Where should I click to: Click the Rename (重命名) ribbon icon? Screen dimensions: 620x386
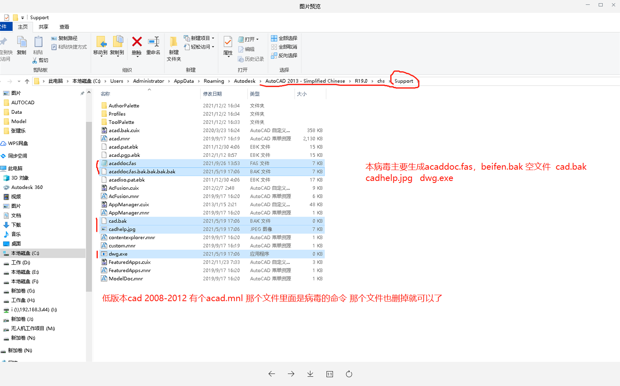(x=153, y=42)
